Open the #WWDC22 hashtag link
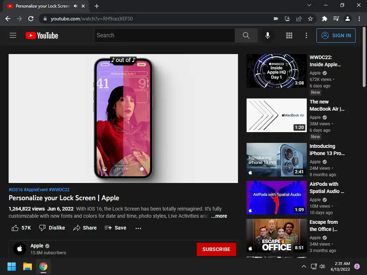 coord(59,190)
